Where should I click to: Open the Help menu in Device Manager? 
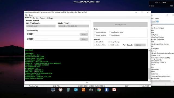pos(157,19)
